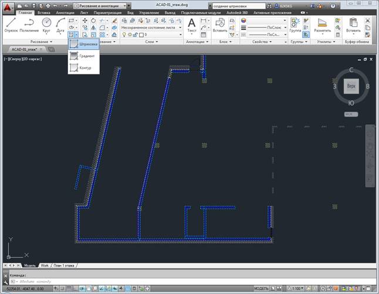The image size is (379, 294).
Task: Expand the Свойства panel dropdown
Action: 262,42
